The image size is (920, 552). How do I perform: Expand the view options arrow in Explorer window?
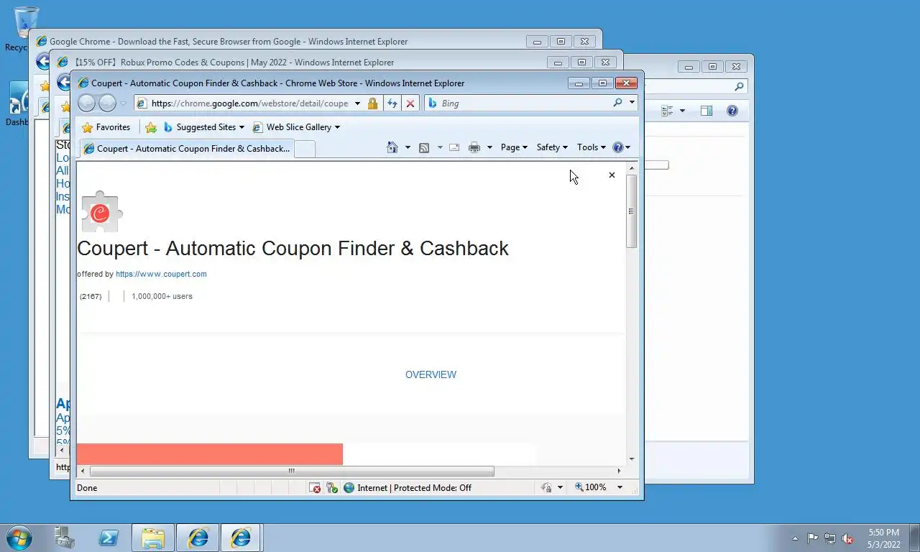click(x=682, y=111)
